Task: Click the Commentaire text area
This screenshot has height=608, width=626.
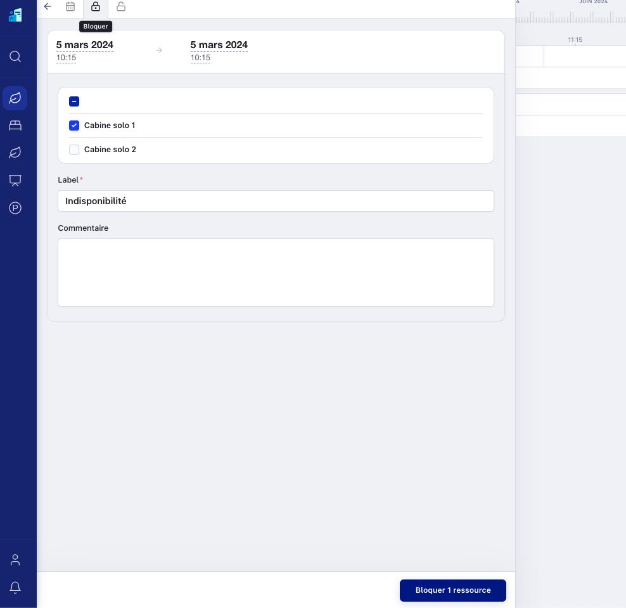Action: tap(276, 273)
